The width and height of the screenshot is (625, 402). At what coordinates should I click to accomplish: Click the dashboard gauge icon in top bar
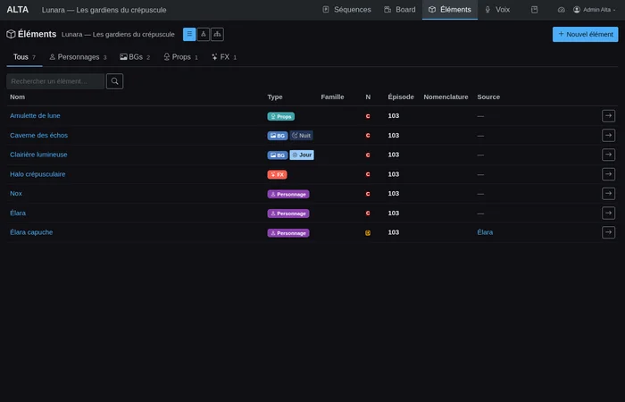[x=561, y=10]
